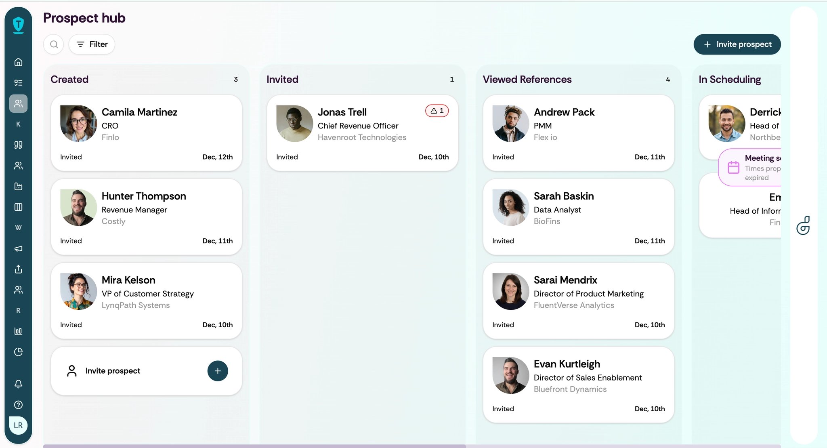Click the Bluefront Dynamics company name
This screenshot has height=448, width=827.
570,389
